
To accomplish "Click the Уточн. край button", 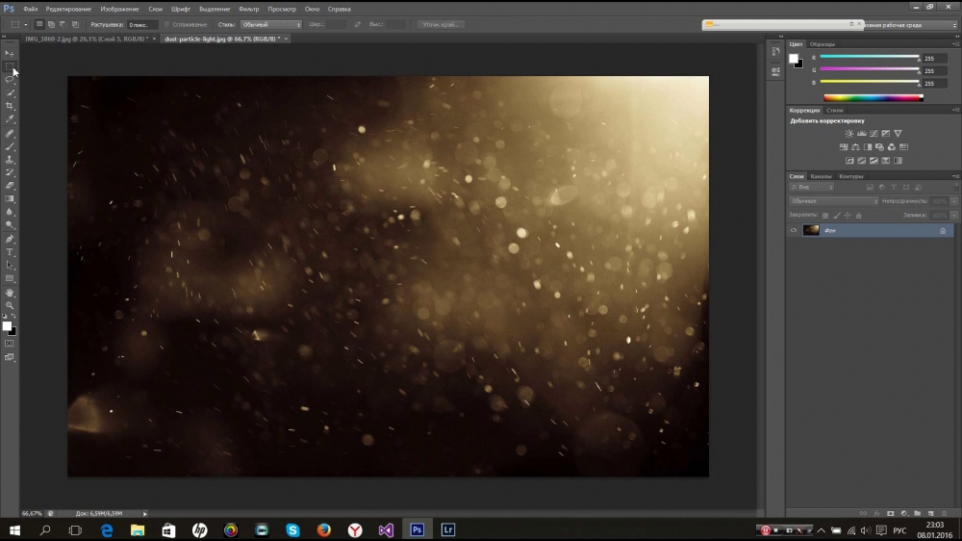I will pyautogui.click(x=441, y=25).
